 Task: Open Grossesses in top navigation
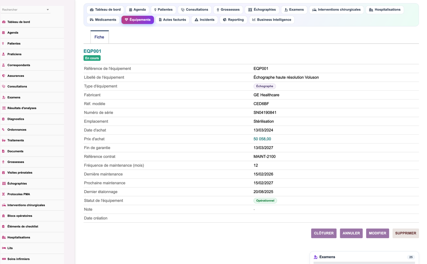(x=228, y=10)
